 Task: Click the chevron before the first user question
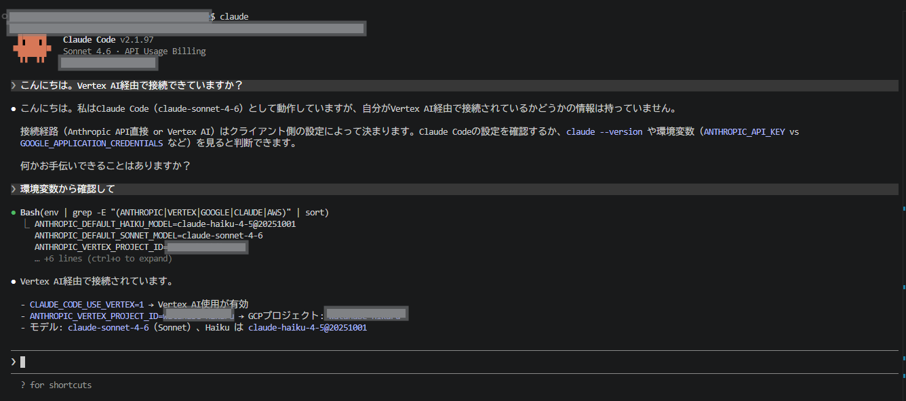tap(12, 85)
